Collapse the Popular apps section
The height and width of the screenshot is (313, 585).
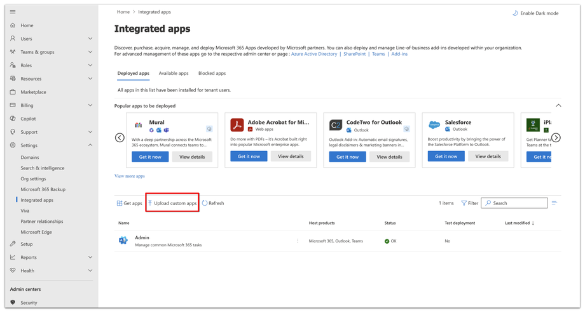click(x=558, y=105)
